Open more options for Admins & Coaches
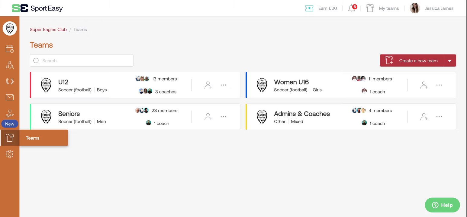467x217 pixels. coord(439,117)
